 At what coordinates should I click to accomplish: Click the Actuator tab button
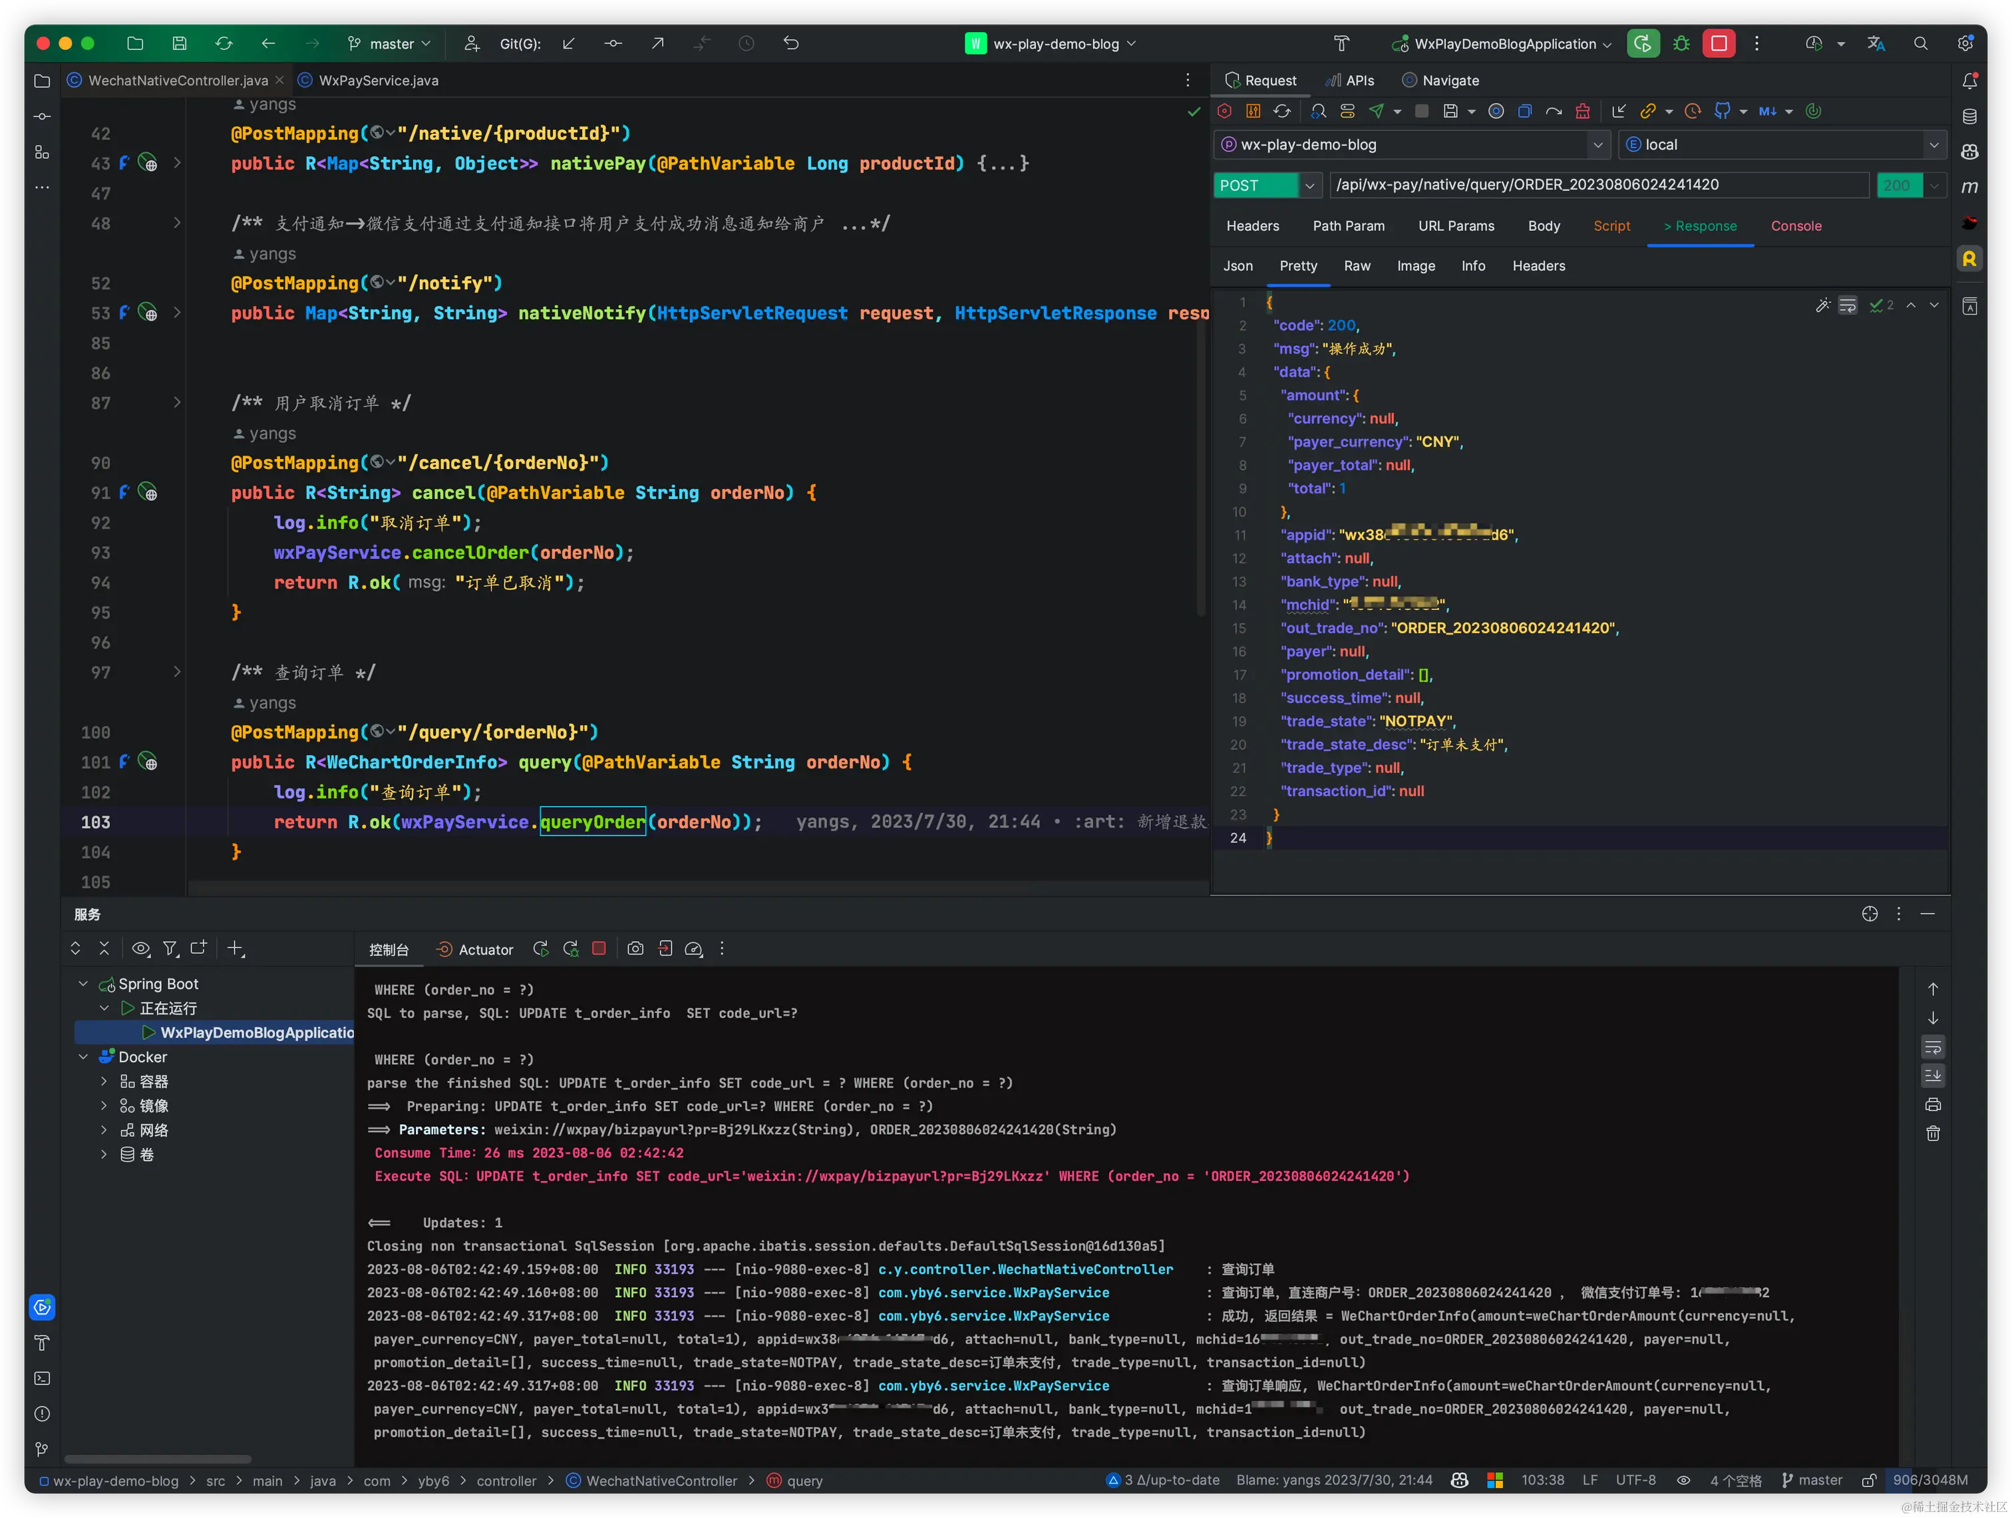(x=475, y=949)
